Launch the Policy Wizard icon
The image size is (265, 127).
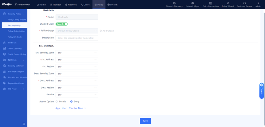228,3
